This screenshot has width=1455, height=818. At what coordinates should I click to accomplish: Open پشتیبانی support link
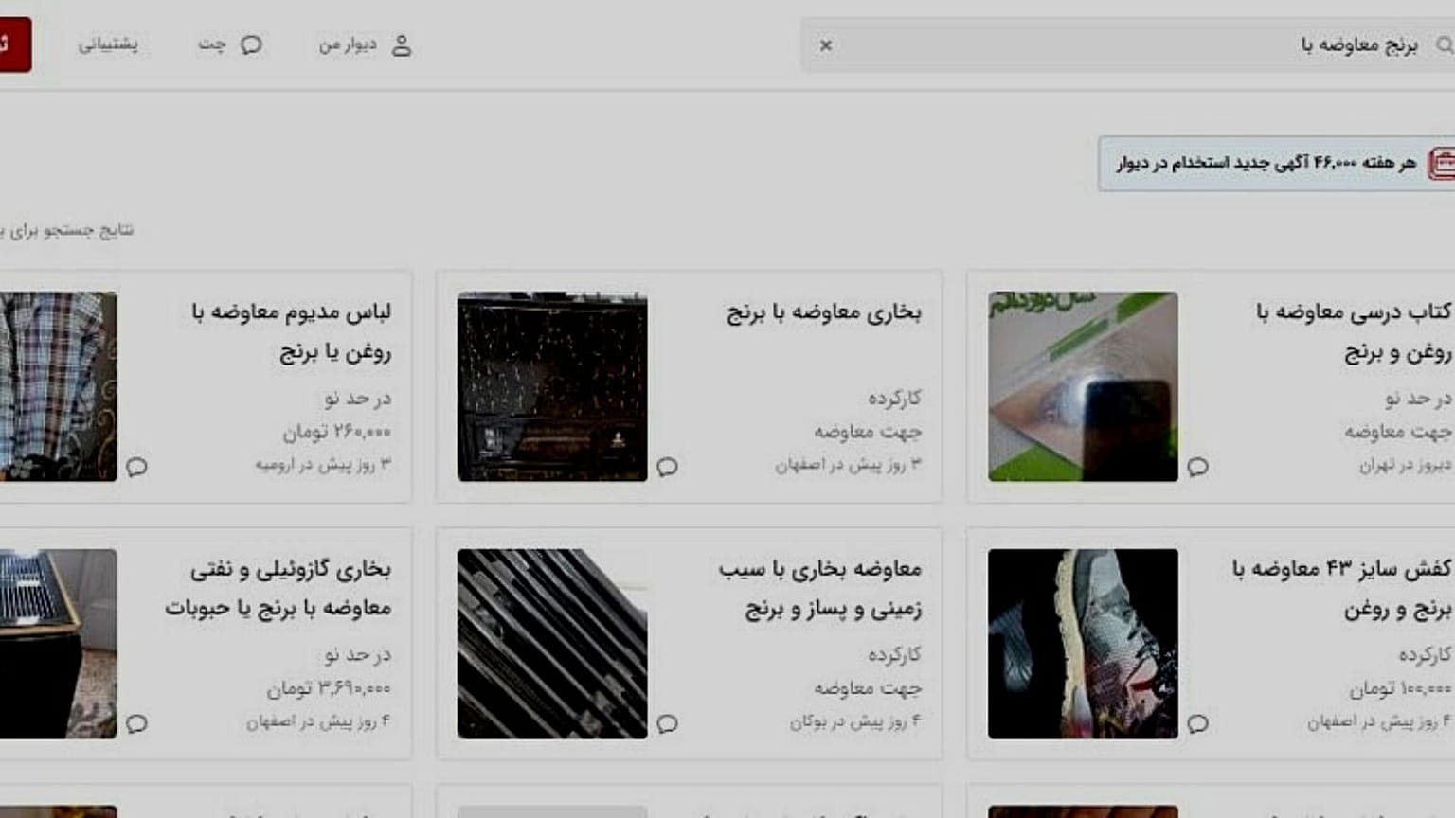[108, 44]
